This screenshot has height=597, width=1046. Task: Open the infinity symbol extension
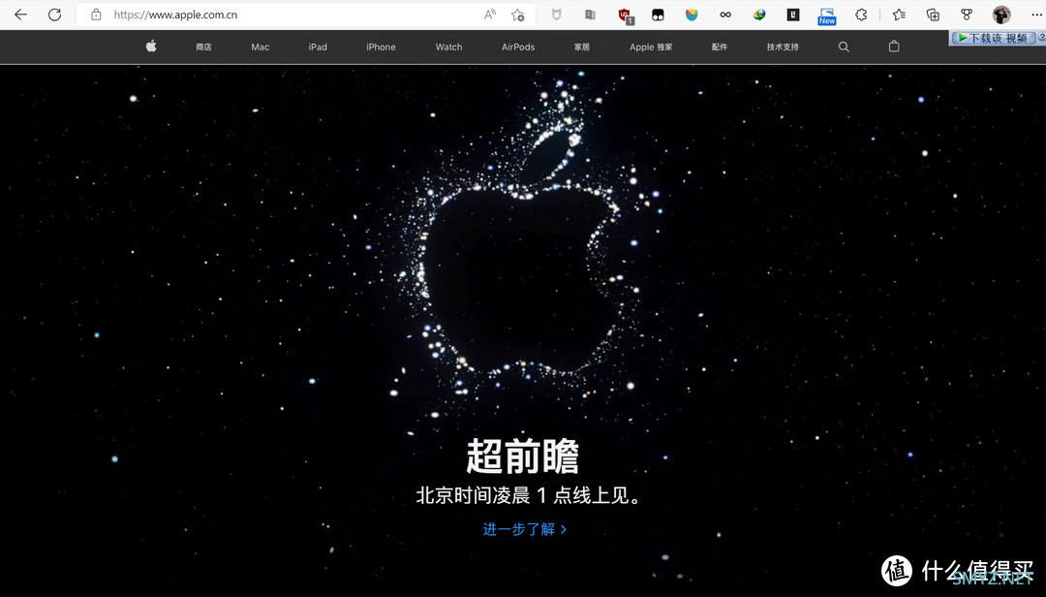click(x=725, y=15)
